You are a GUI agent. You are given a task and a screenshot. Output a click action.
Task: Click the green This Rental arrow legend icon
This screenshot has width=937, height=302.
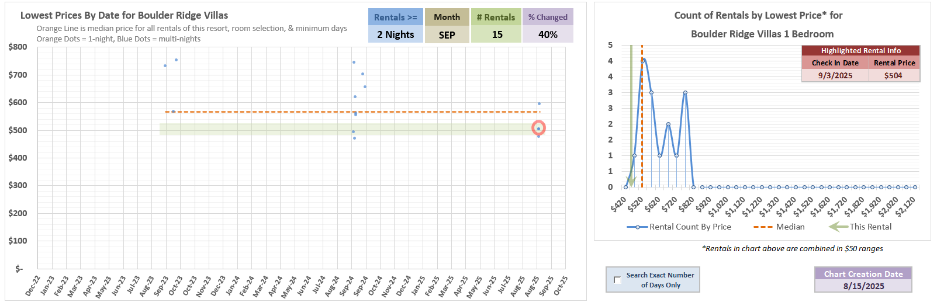(x=838, y=227)
